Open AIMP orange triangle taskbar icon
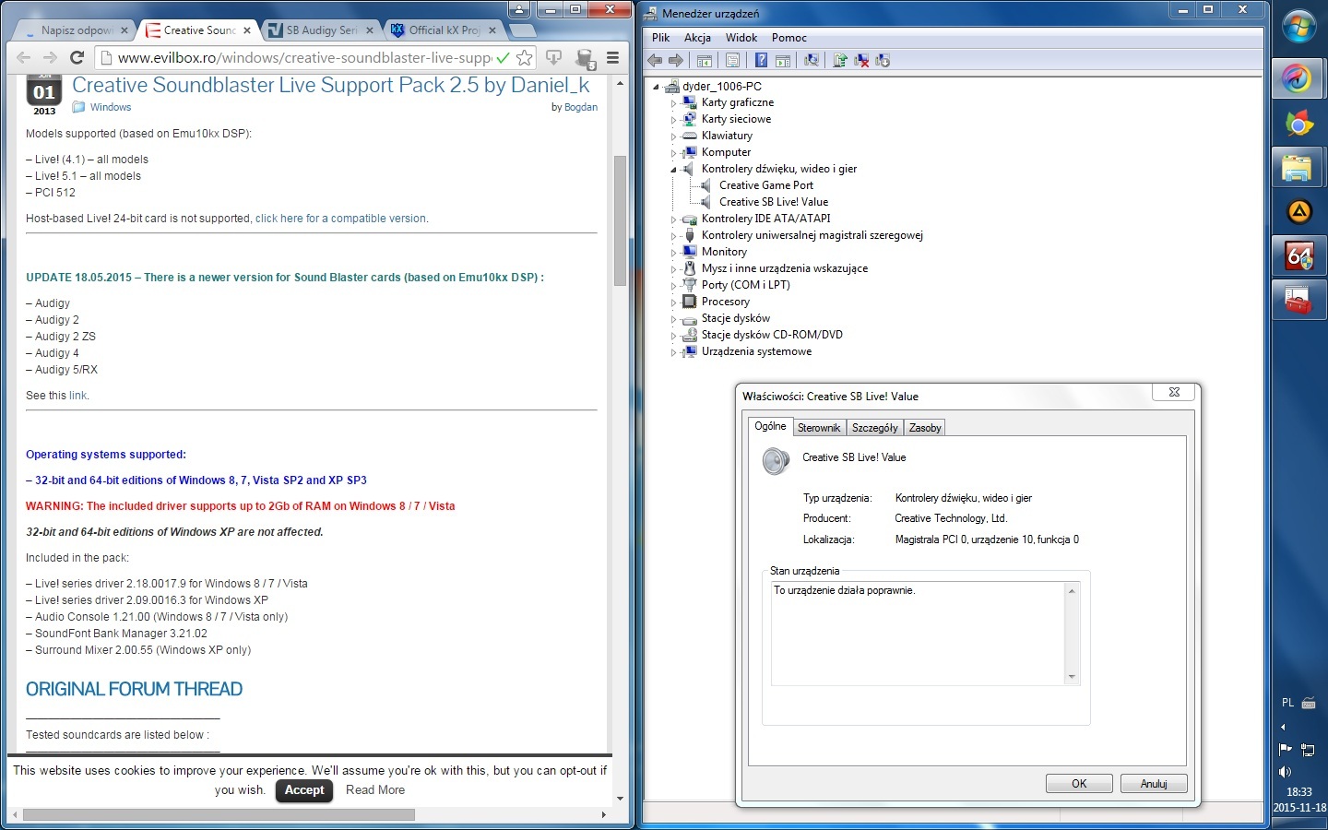Viewport: 1328px width, 830px height. coord(1298,212)
